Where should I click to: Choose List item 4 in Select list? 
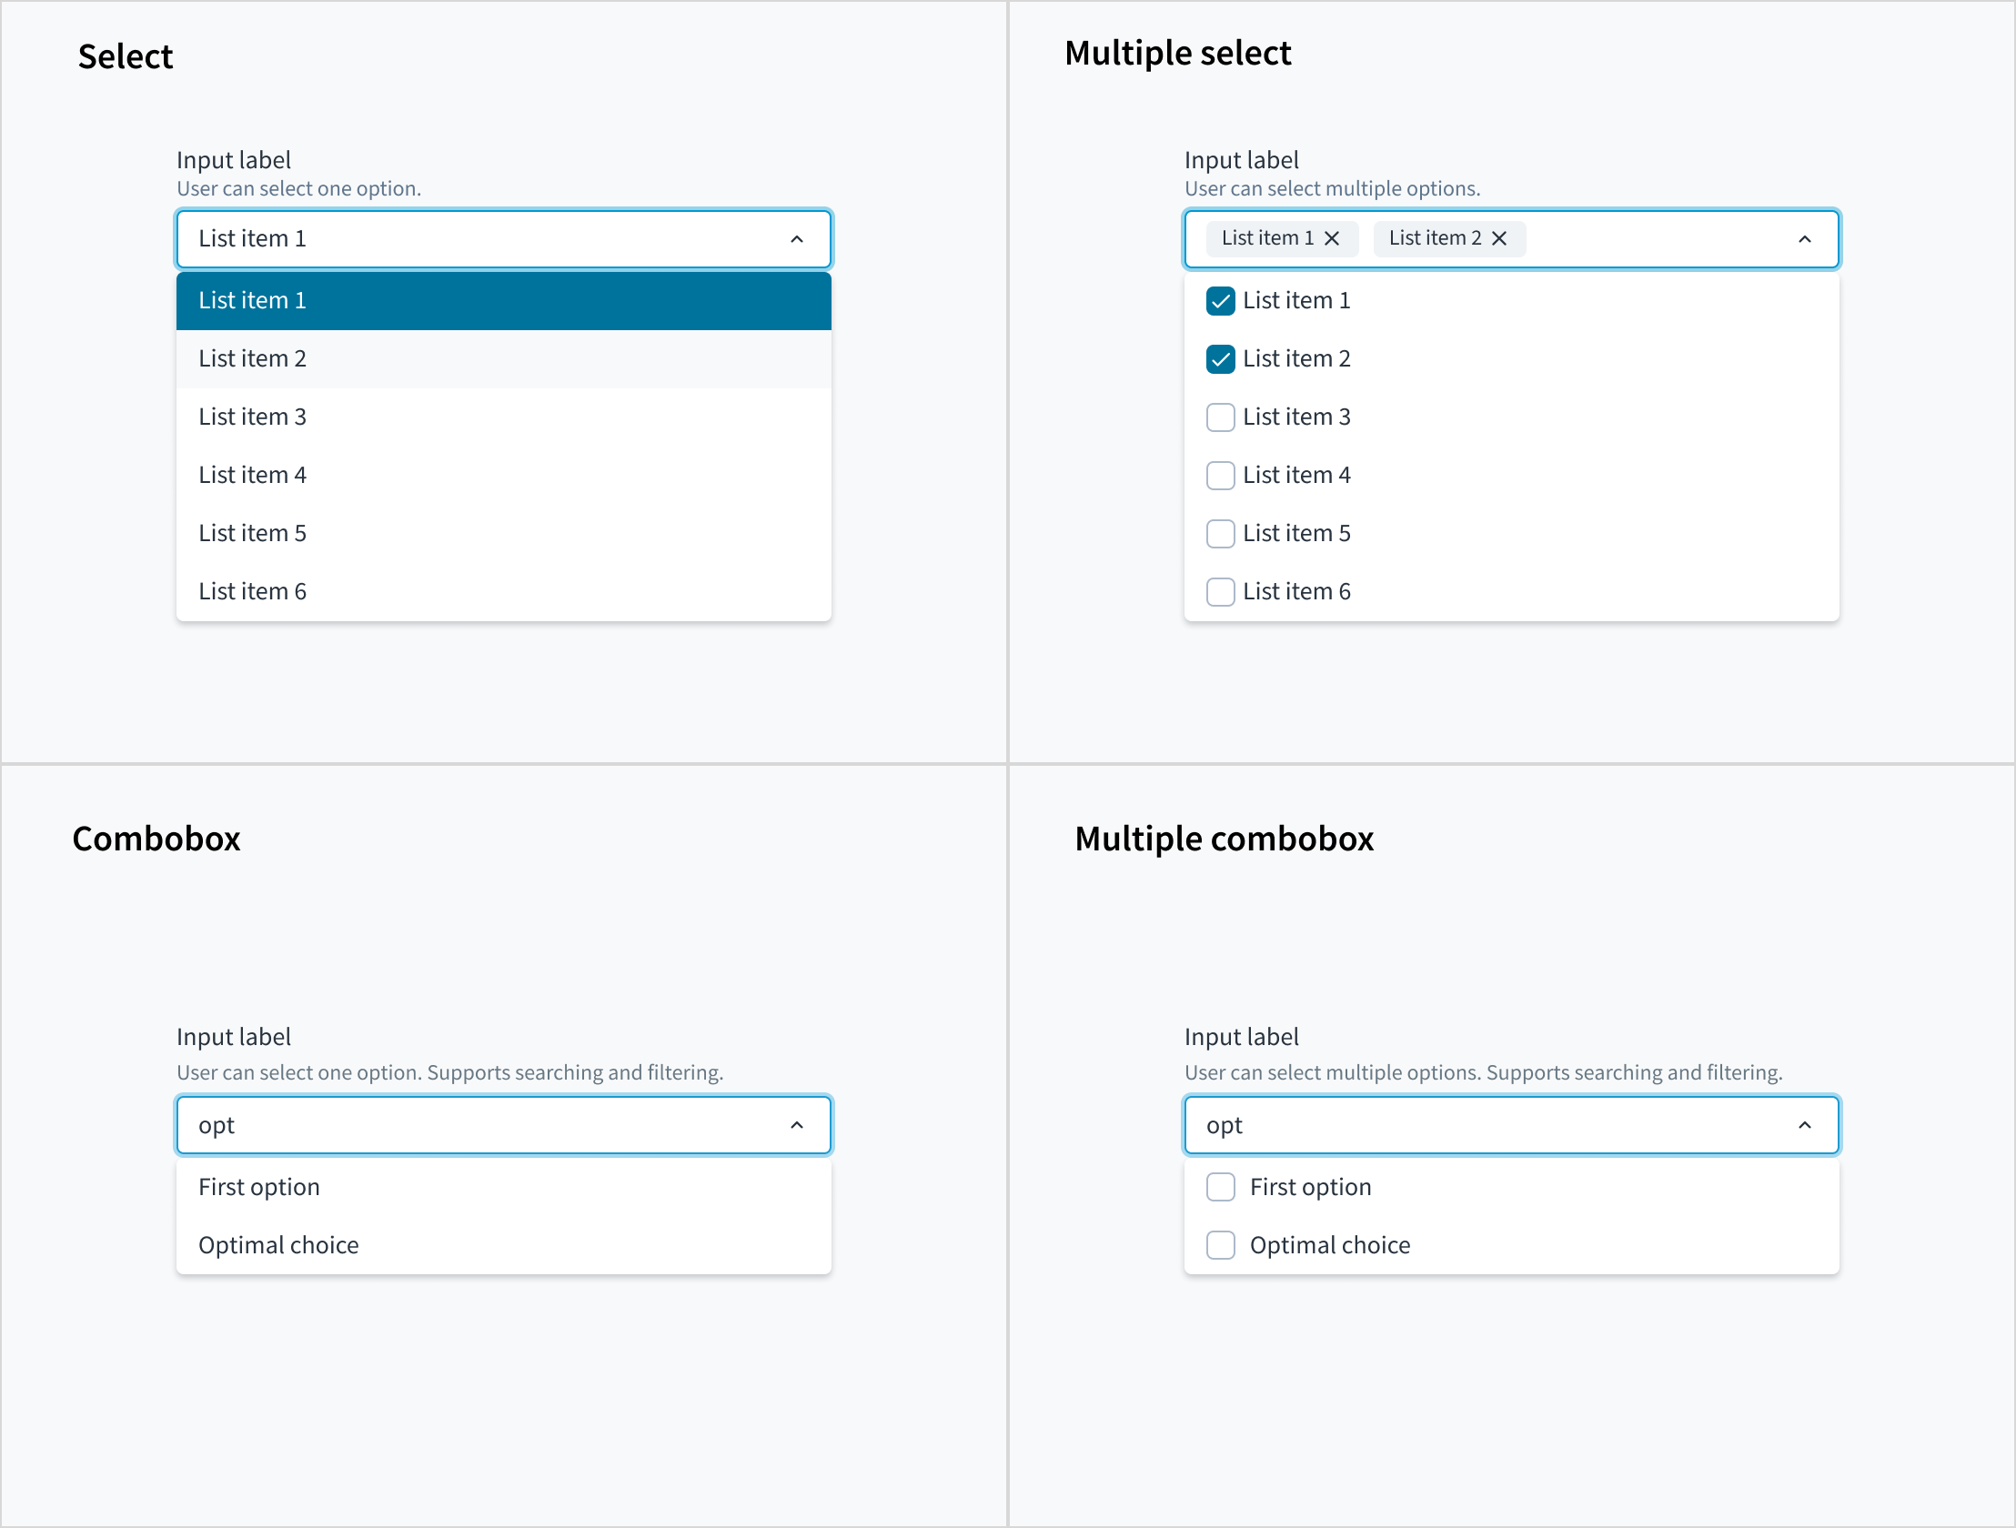(503, 476)
